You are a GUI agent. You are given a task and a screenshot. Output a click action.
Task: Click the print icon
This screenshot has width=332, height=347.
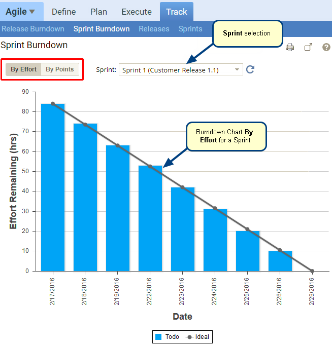pyautogui.click(x=290, y=47)
